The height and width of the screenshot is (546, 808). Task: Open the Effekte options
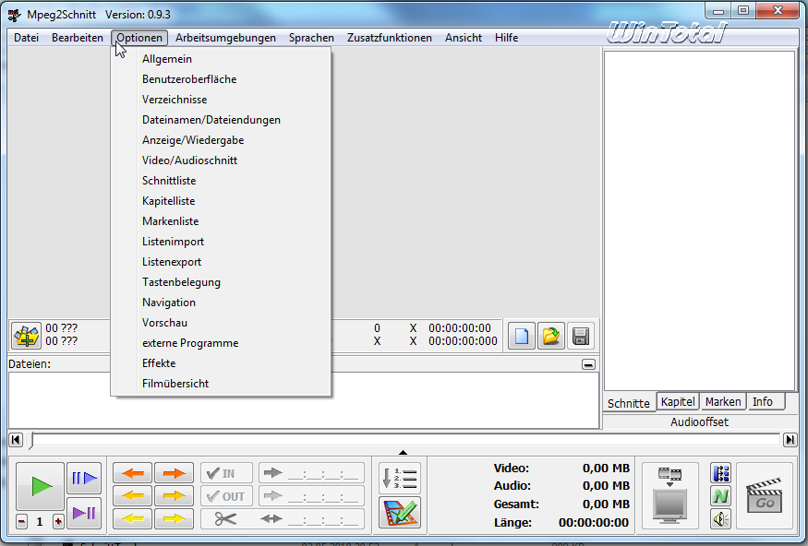coord(221,363)
